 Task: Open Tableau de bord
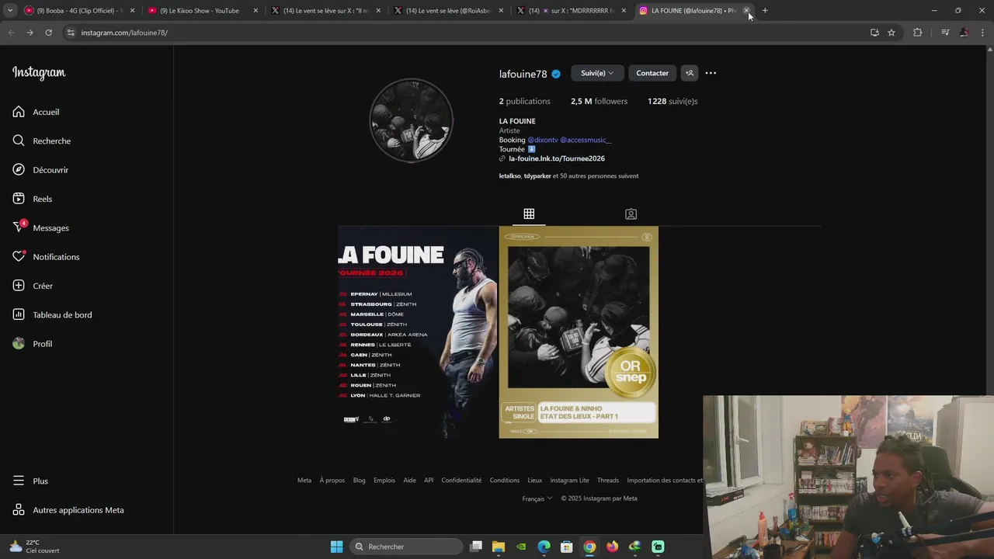[52, 314]
